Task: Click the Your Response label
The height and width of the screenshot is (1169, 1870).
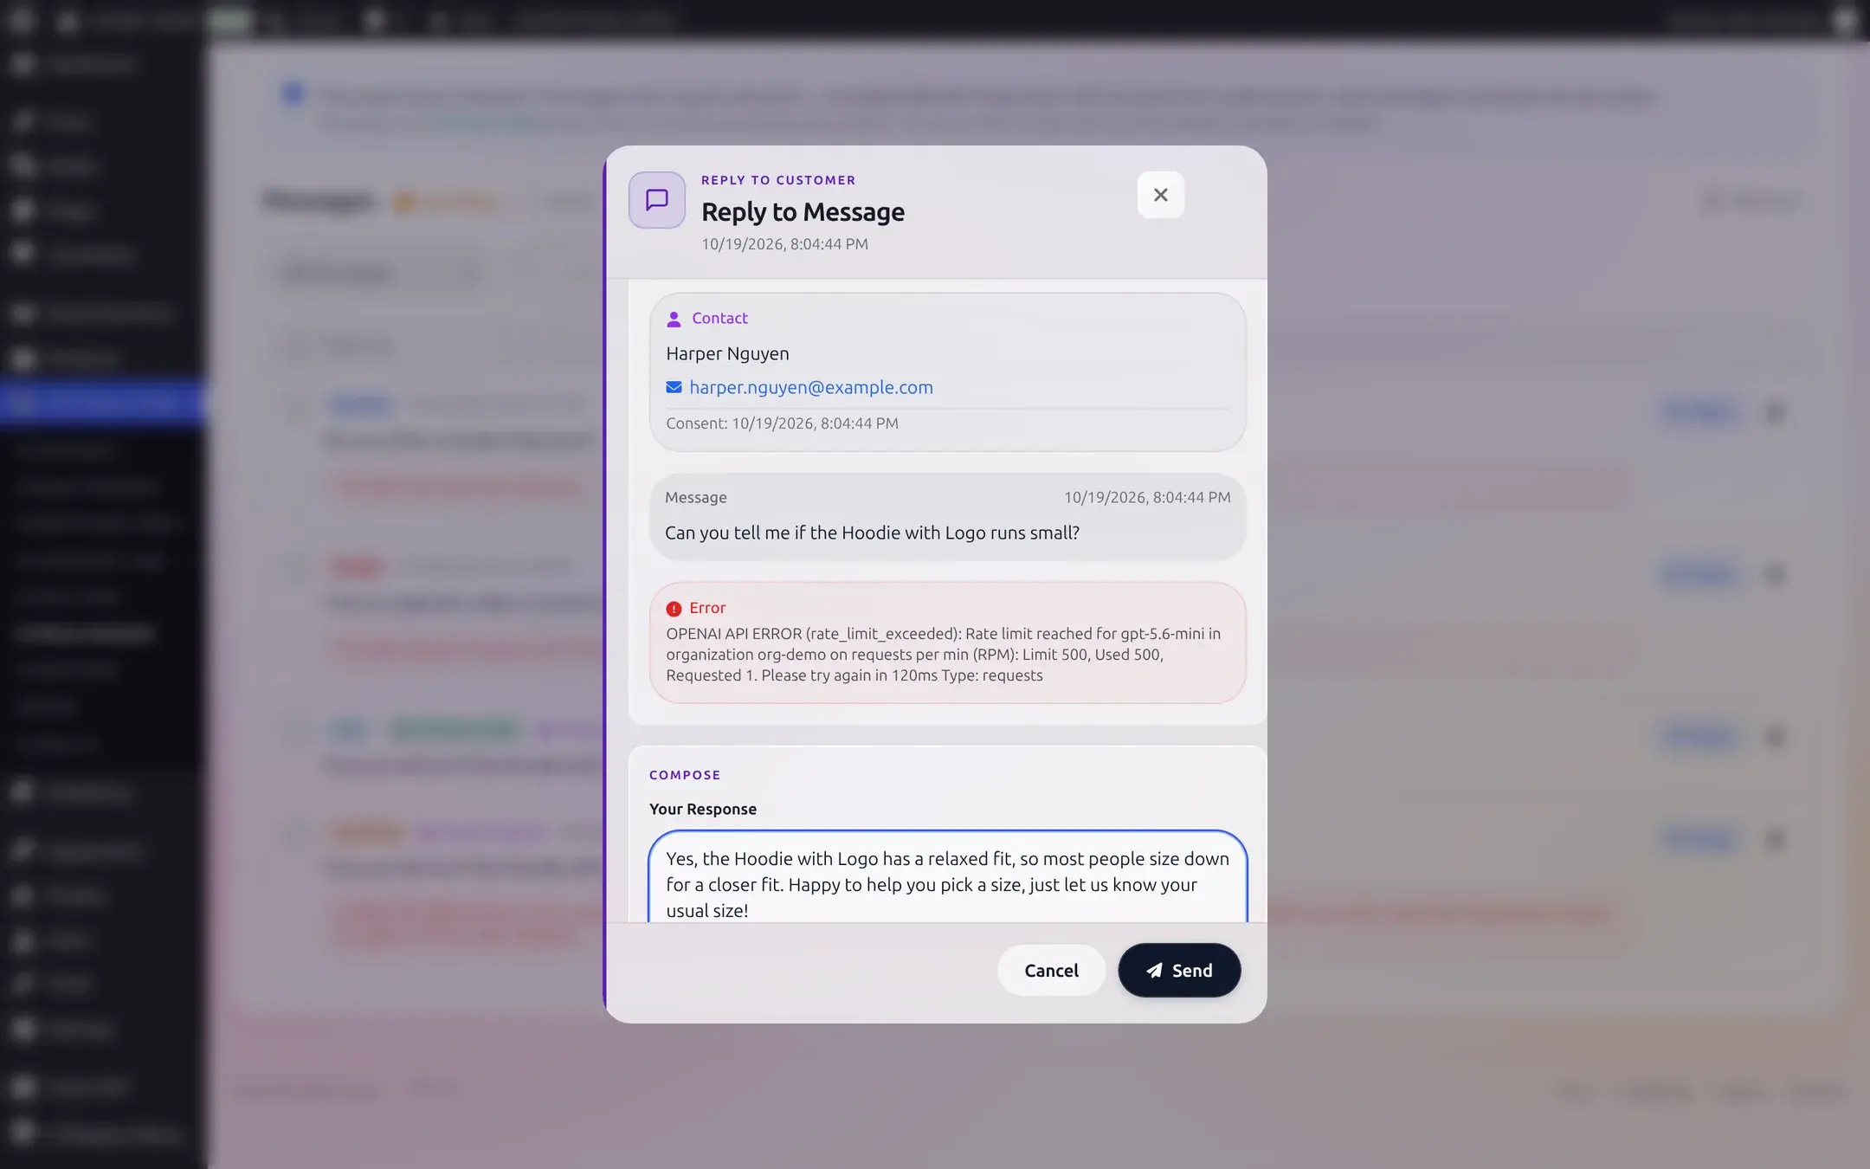Action: click(703, 809)
